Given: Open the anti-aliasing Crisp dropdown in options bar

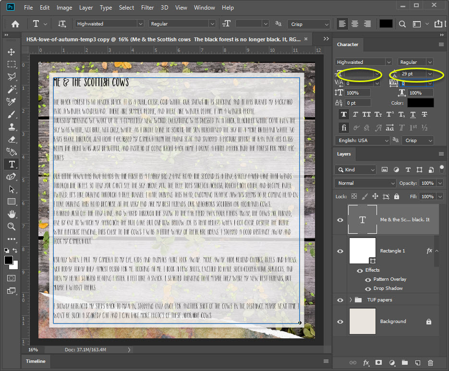Looking at the screenshot, I should click(x=327, y=24).
